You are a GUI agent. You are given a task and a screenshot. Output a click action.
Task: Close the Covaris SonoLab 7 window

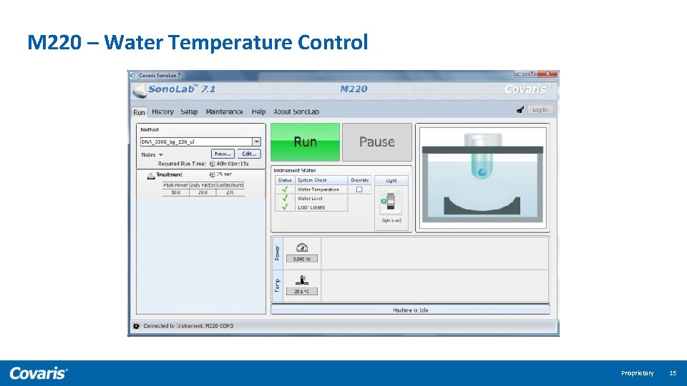click(x=547, y=74)
